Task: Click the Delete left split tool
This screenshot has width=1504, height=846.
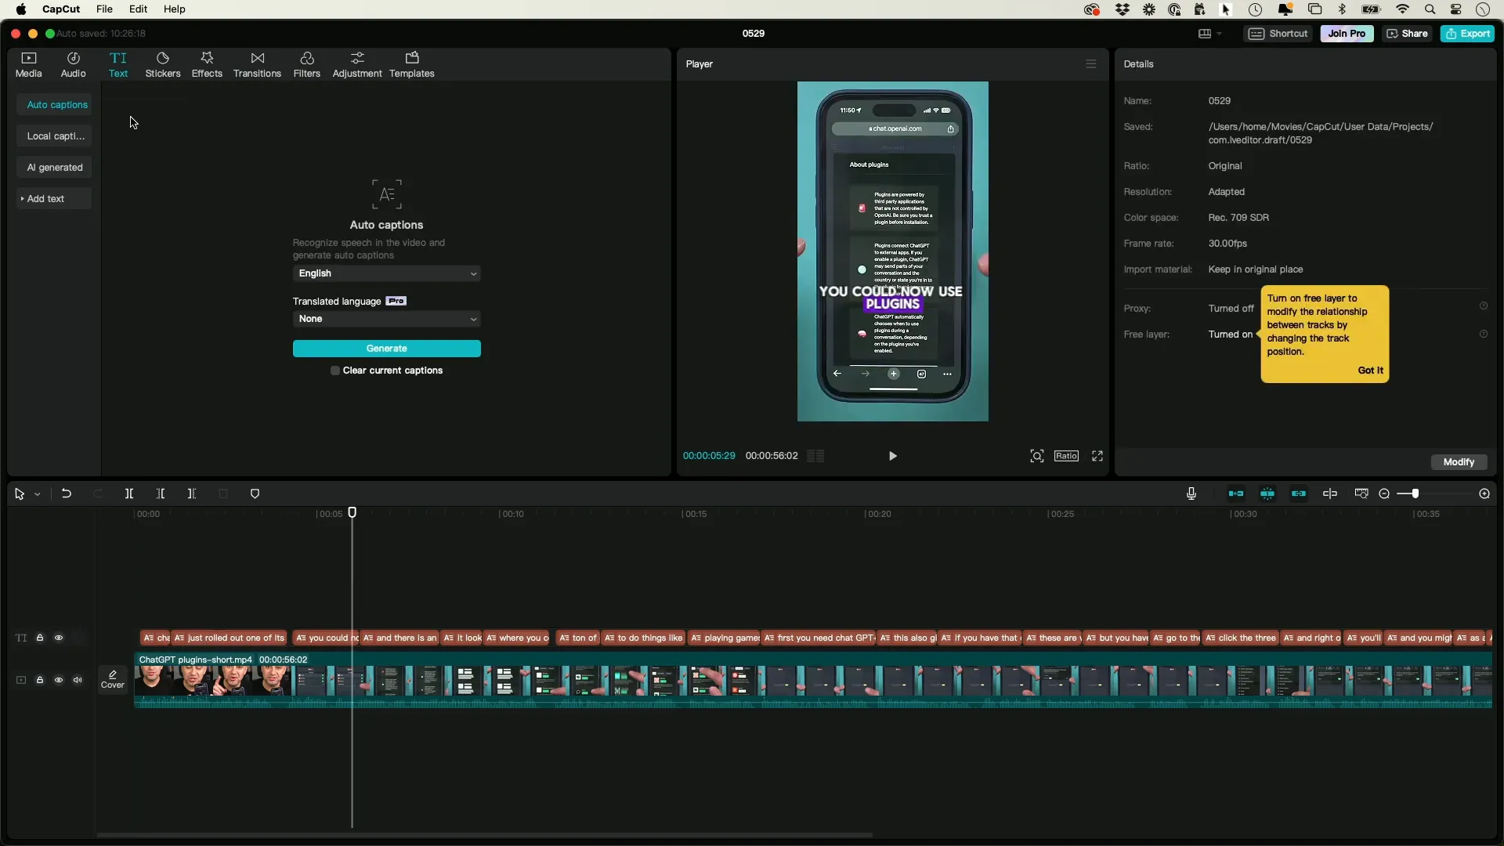Action: point(161,494)
